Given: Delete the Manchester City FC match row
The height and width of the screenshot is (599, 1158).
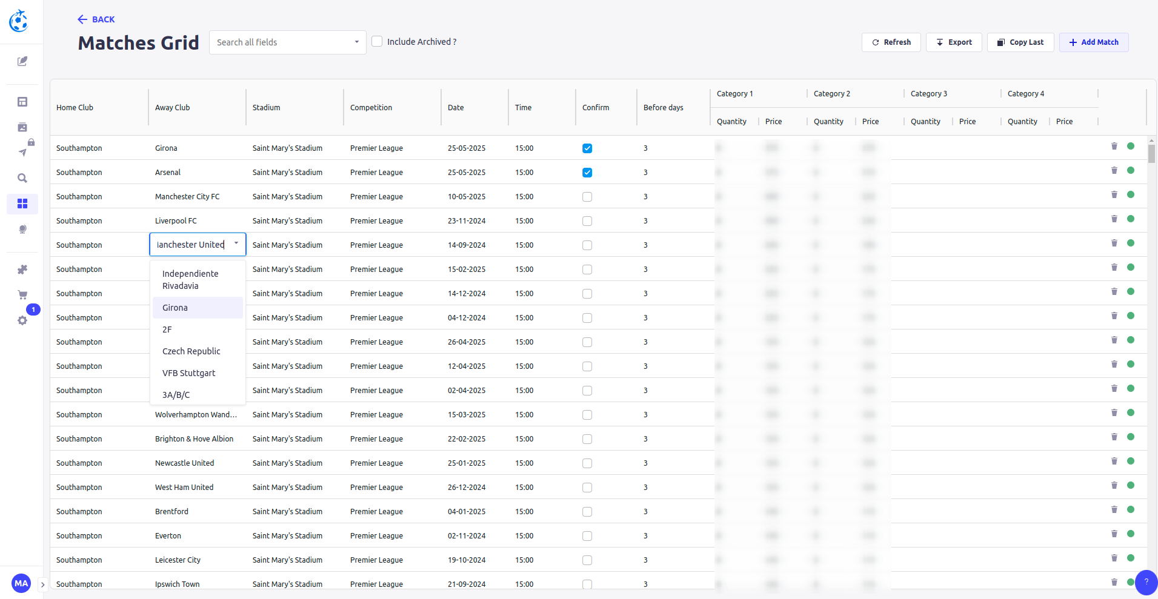Looking at the screenshot, I should click(x=1114, y=194).
